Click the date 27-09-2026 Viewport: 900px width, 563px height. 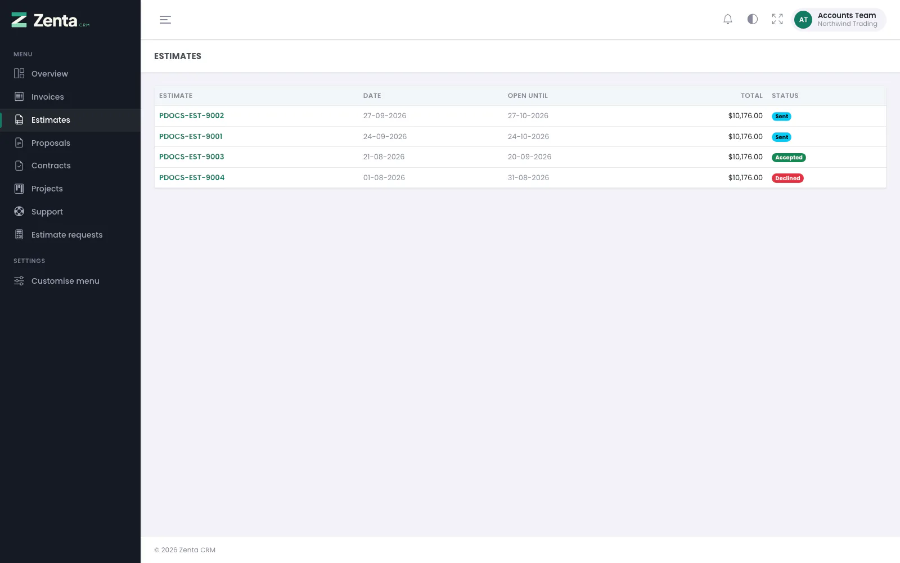(x=385, y=116)
